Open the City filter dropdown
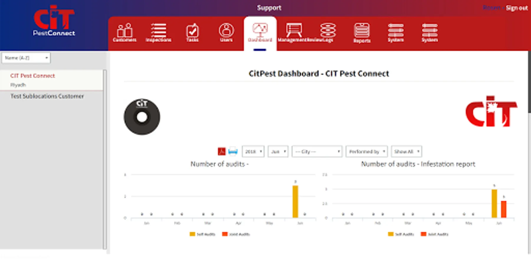This screenshot has width=531, height=265. tap(317, 151)
